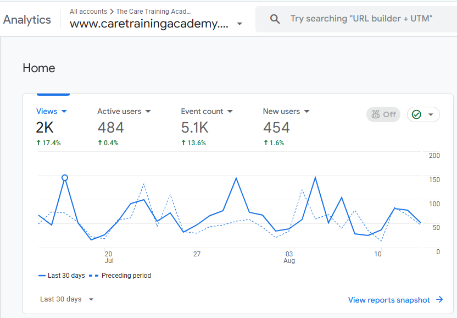The width and height of the screenshot is (457, 318).
Task: Select the 484 Active users tab
Action: (x=110, y=128)
